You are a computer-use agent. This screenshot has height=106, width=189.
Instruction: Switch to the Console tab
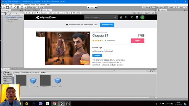point(14,69)
